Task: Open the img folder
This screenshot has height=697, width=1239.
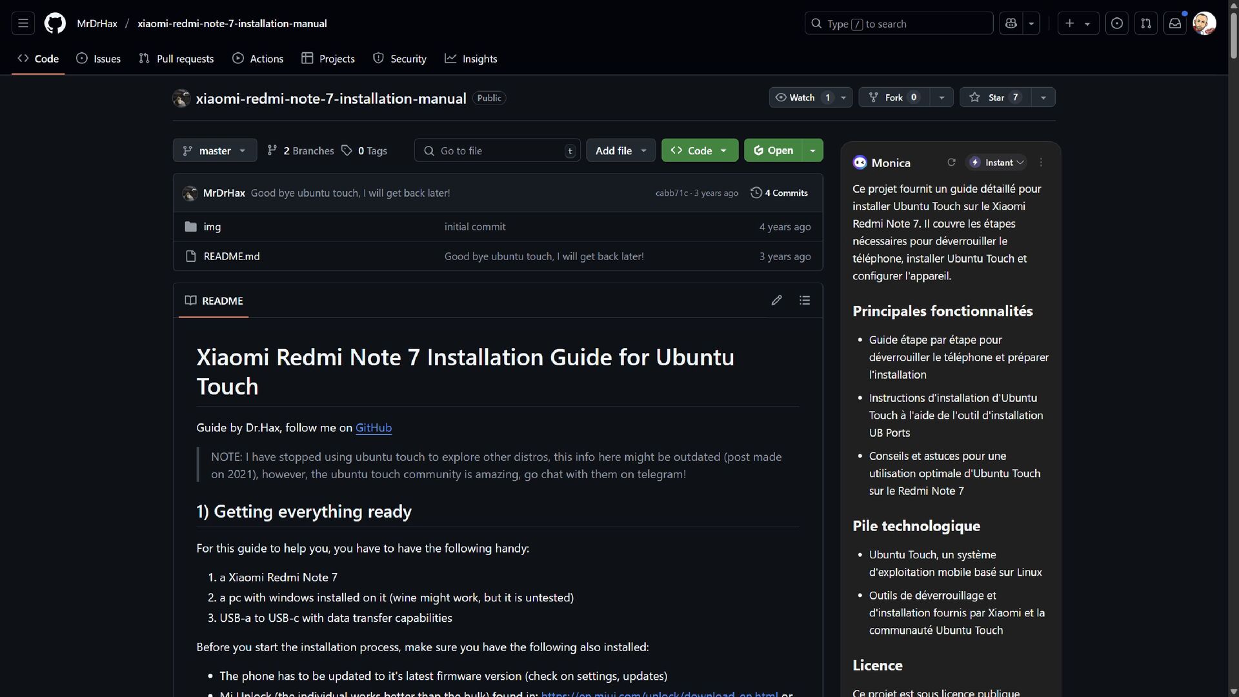Action: pos(212,227)
